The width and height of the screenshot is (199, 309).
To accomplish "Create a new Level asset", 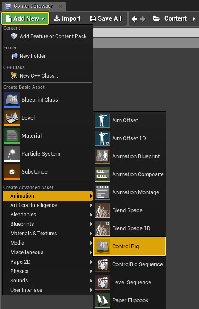I will click(x=48, y=118).
